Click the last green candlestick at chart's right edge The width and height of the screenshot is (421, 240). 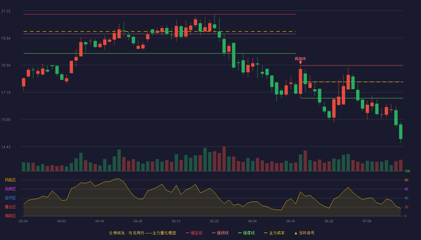click(x=401, y=132)
